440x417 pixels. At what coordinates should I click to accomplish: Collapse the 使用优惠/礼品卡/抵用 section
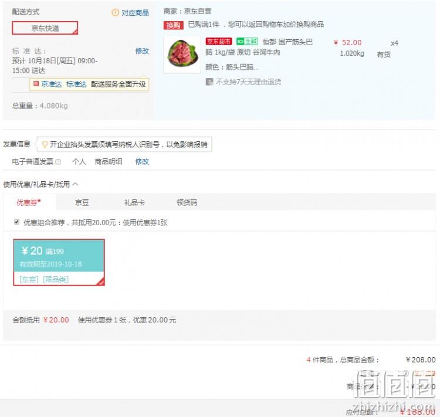tap(76, 184)
